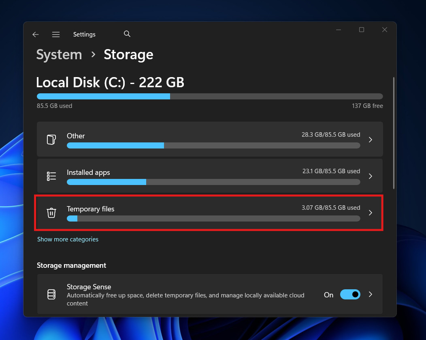Click the Local Disk (C:) heading
The image size is (426, 340).
coord(110,82)
